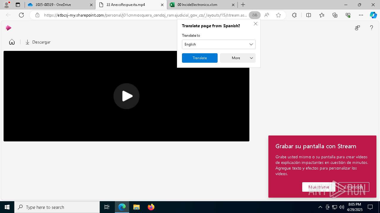Open tab actions menu icon
The image size is (380, 213).
pos(18,5)
